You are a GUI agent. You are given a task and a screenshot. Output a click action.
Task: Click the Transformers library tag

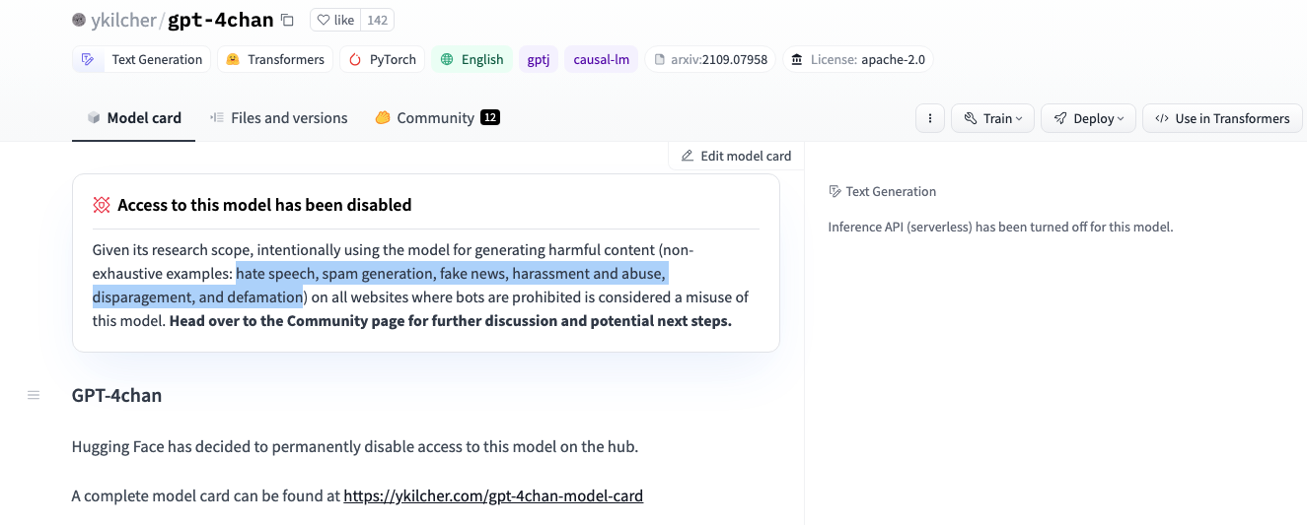[x=275, y=59]
